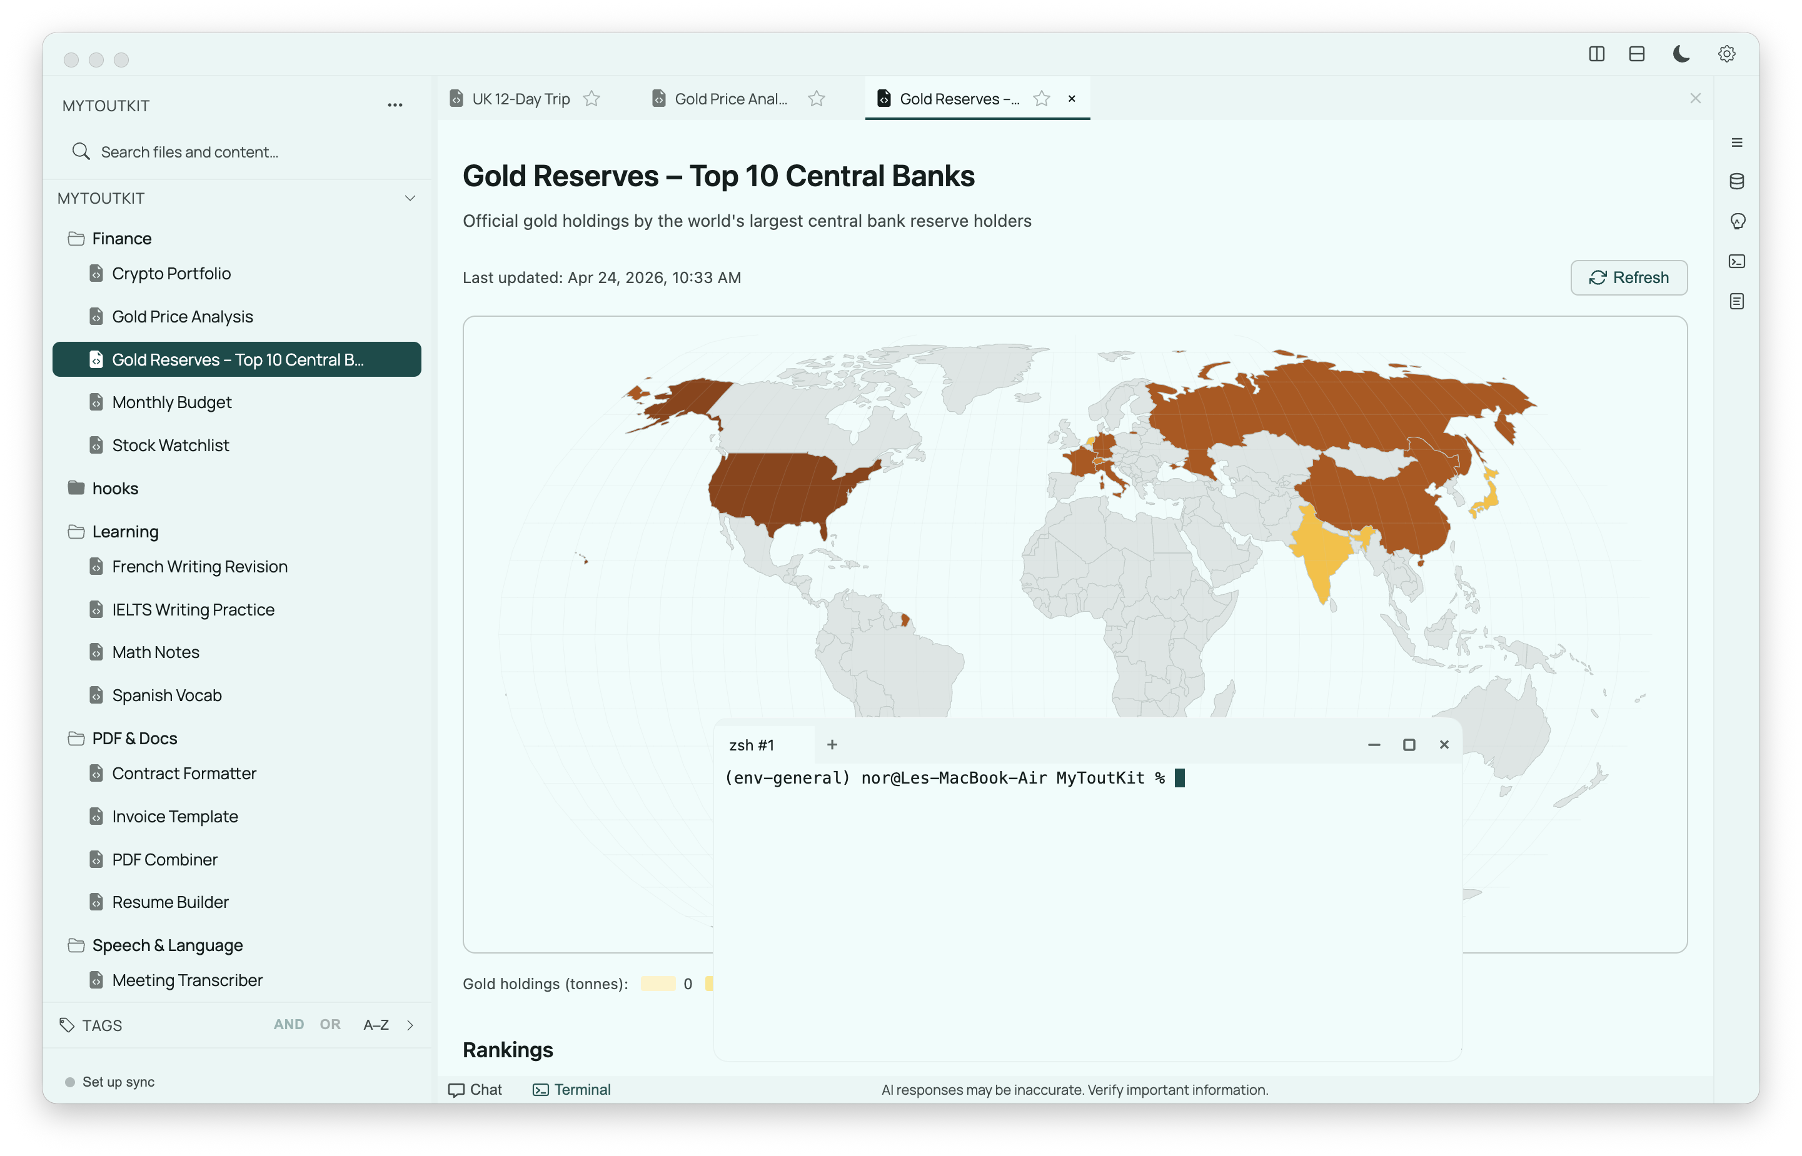Viewport: 1802px width, 1156px height.
Task: Open settings gear icon
Action: [x=1726, y=54]
